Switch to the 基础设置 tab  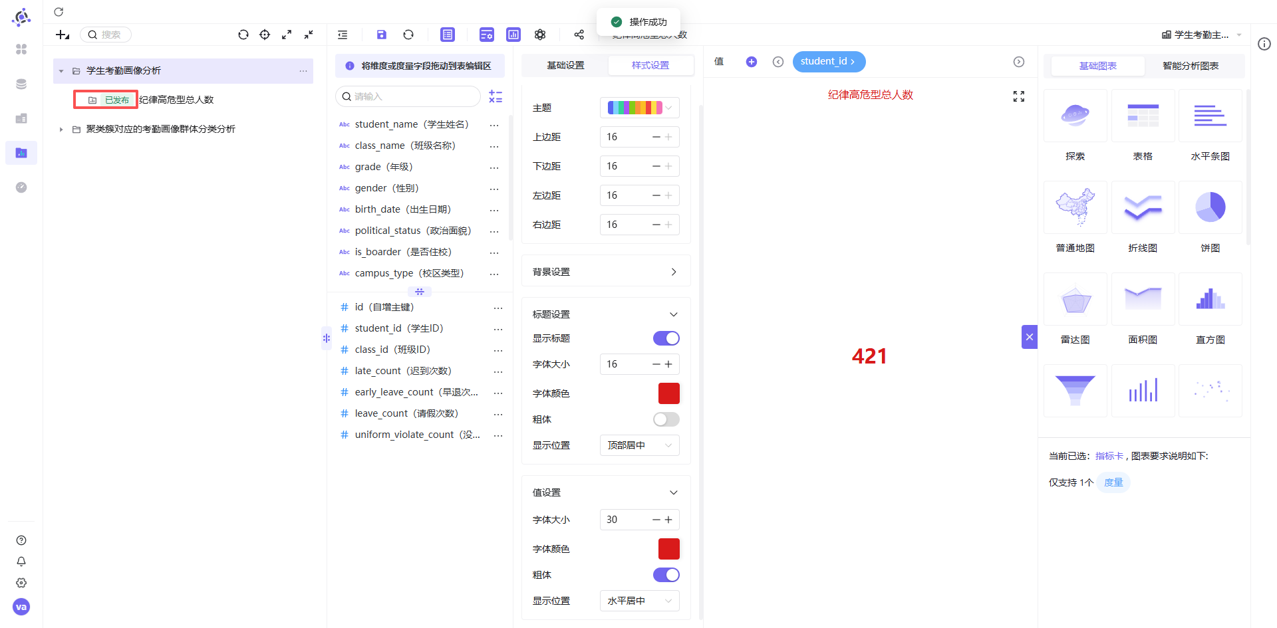click(565, 65)
